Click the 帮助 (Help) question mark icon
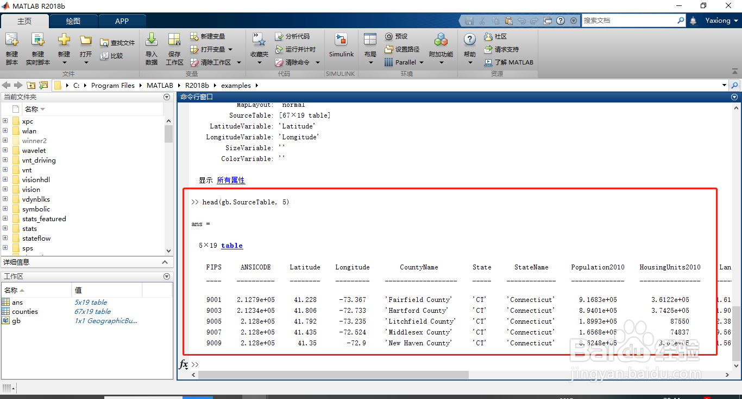 point(470,40)
